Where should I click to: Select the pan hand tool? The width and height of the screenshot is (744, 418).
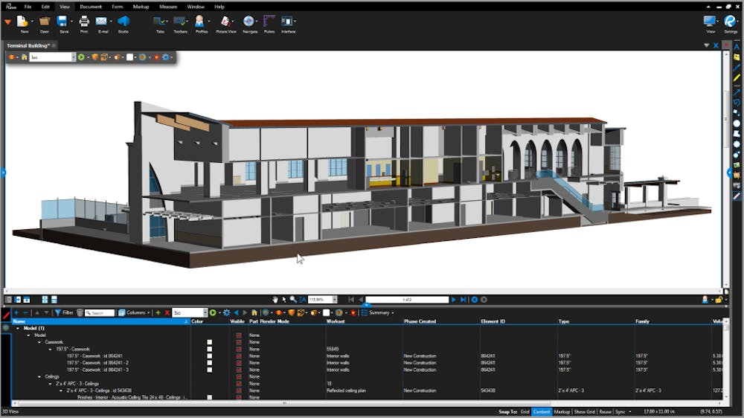[x=275, y=300]
